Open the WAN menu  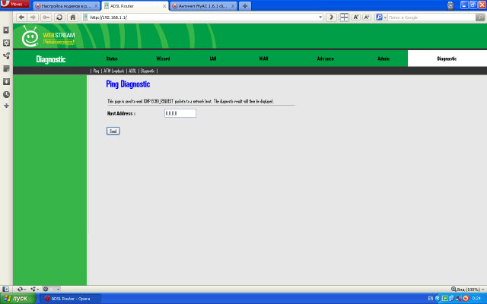263,59
